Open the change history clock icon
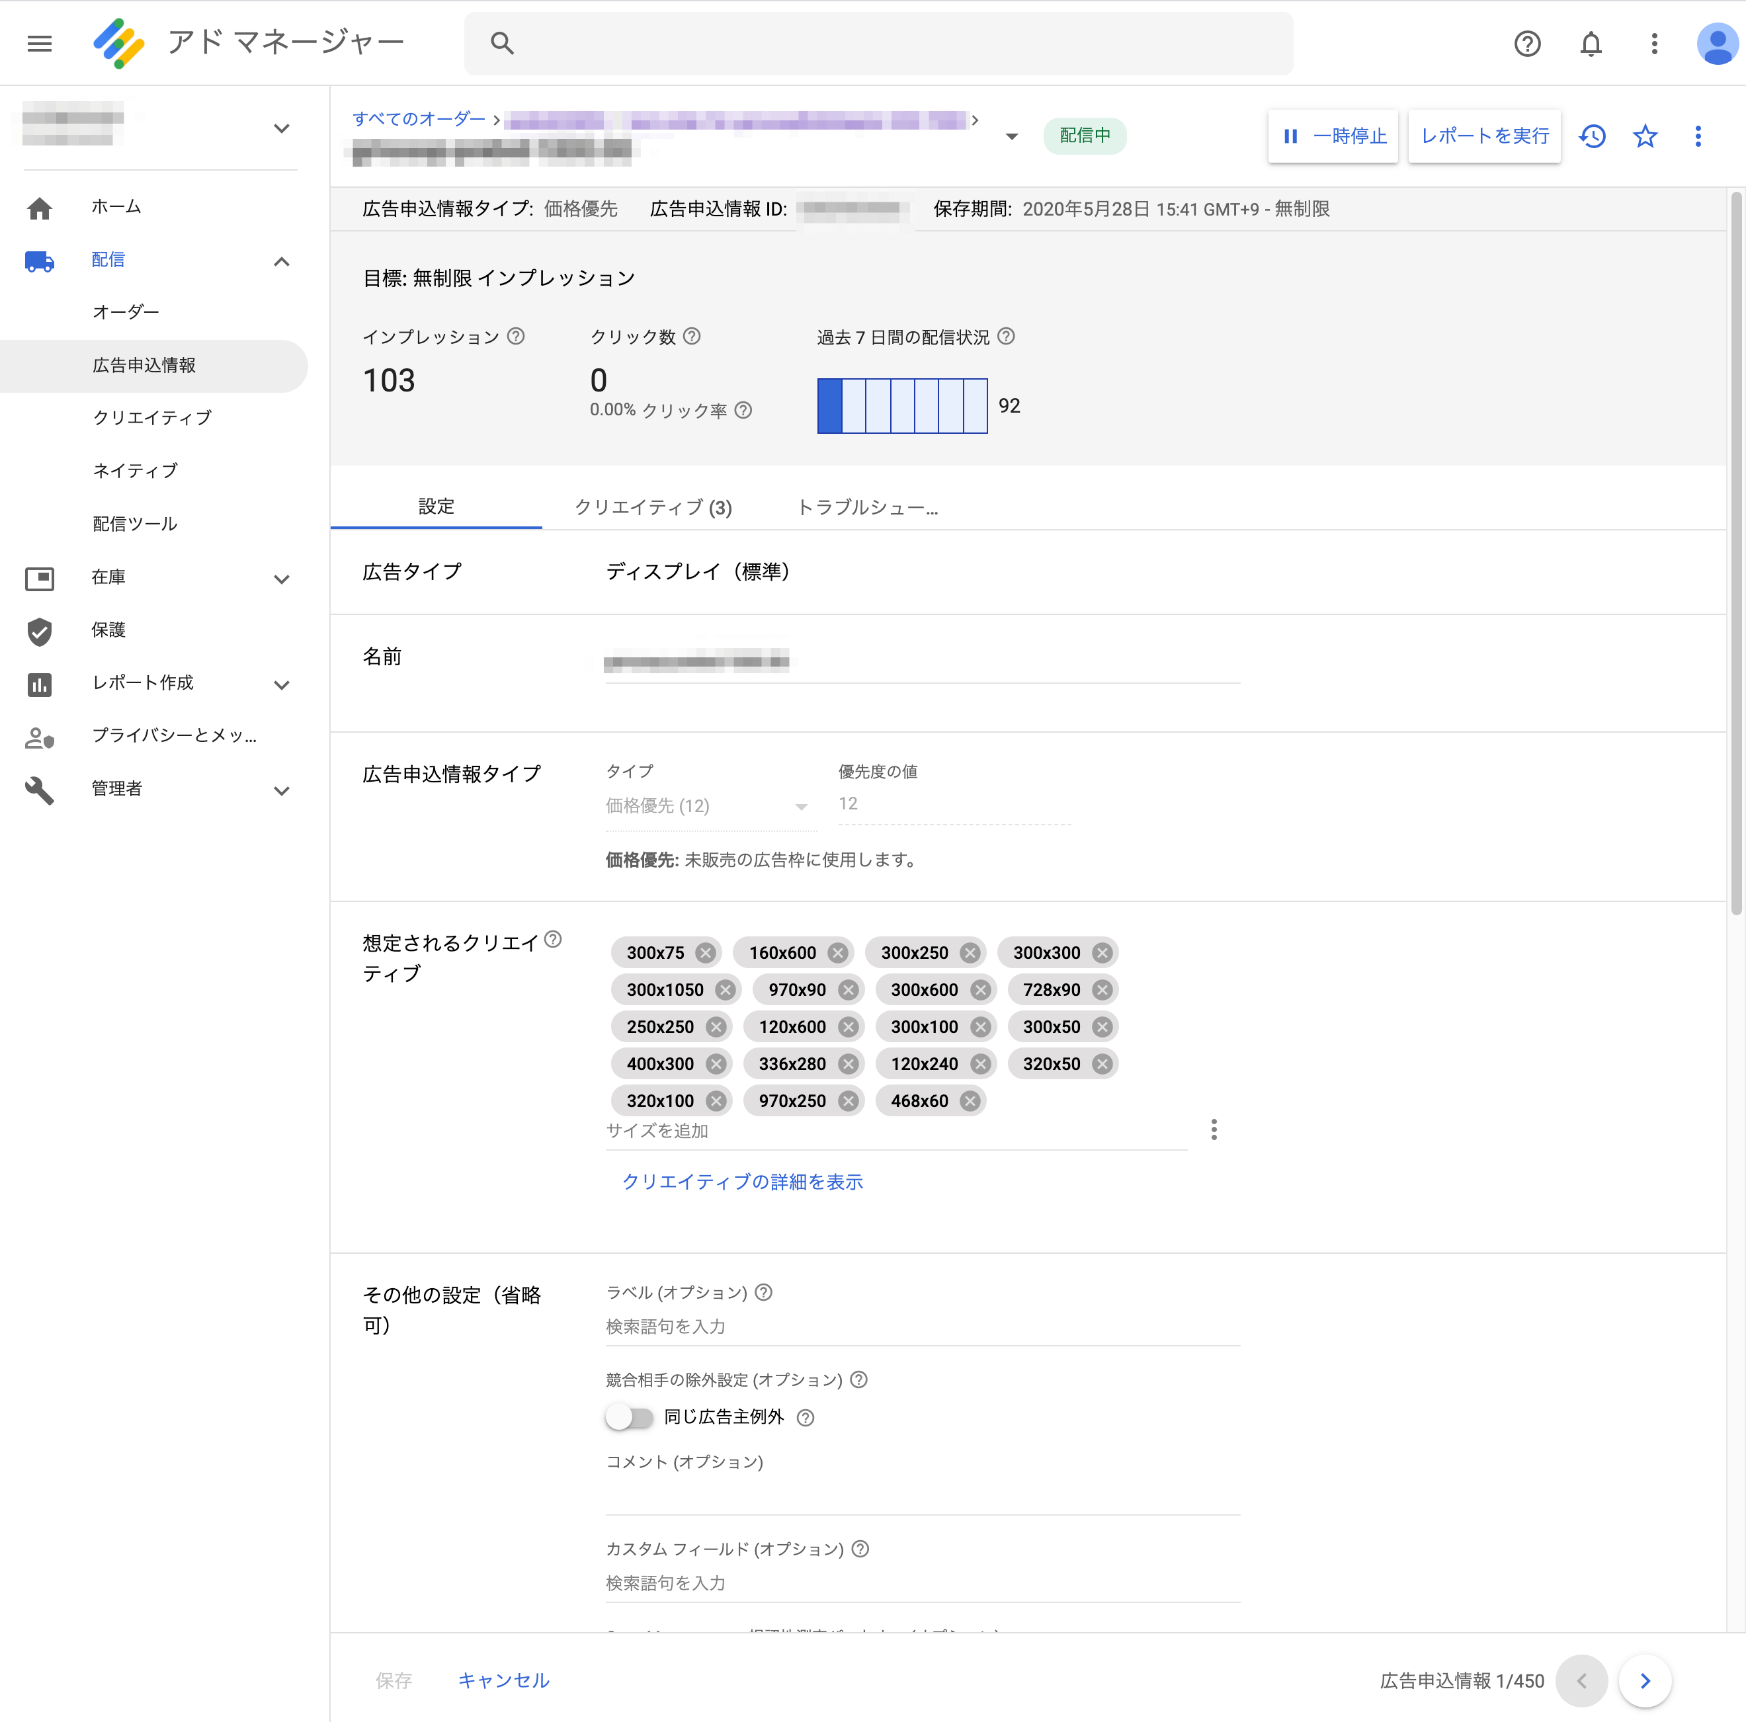This screenshot has height=1722, width=1746. [x=1593, y=136]
